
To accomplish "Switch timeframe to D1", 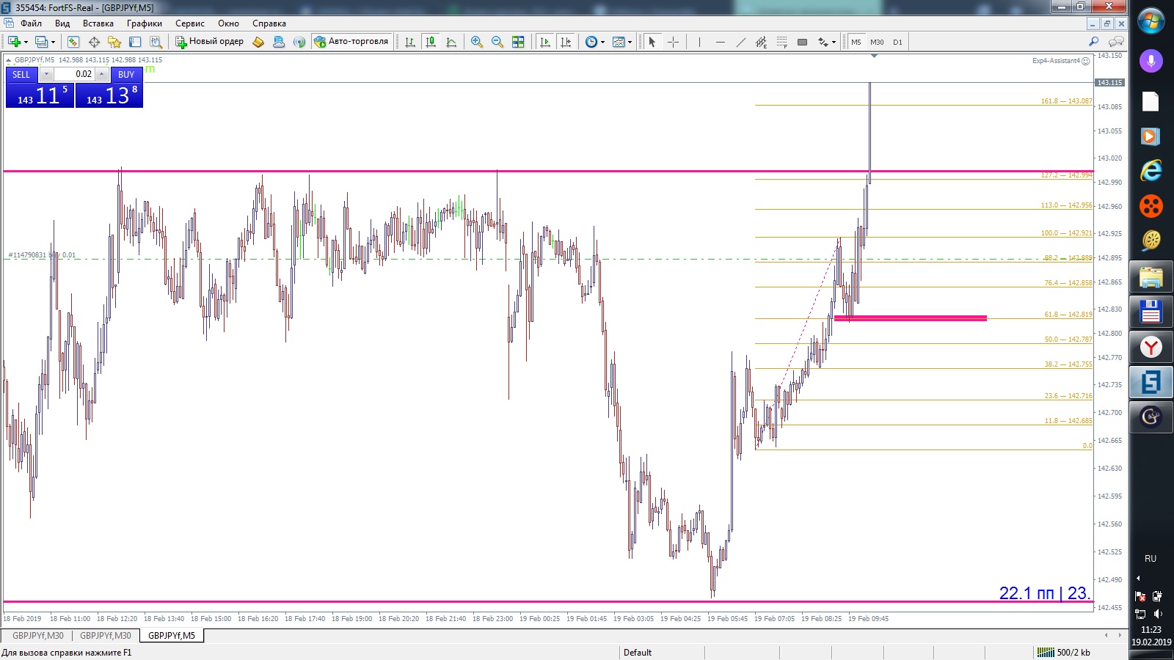I will (x=897, y=42).
